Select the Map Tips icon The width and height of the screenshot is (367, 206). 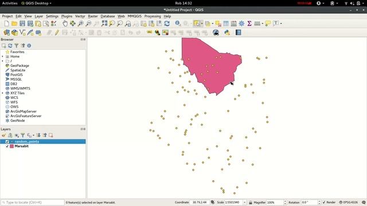coord(268,23)
